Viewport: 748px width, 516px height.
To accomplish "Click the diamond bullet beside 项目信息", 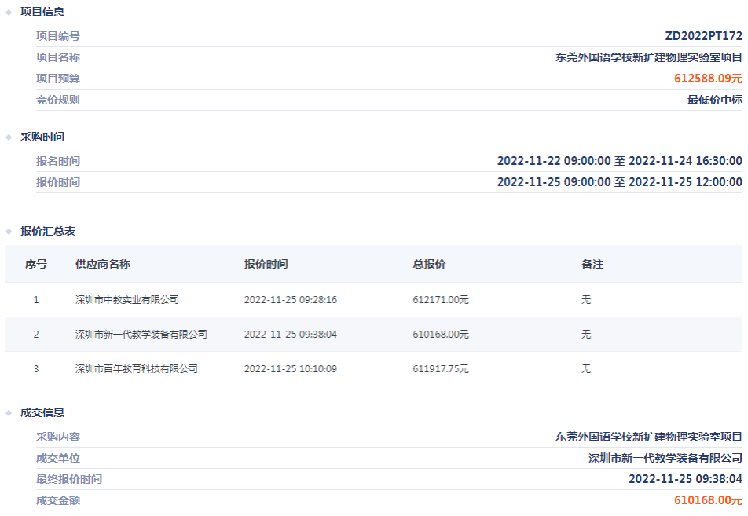I will click(9, 13).
